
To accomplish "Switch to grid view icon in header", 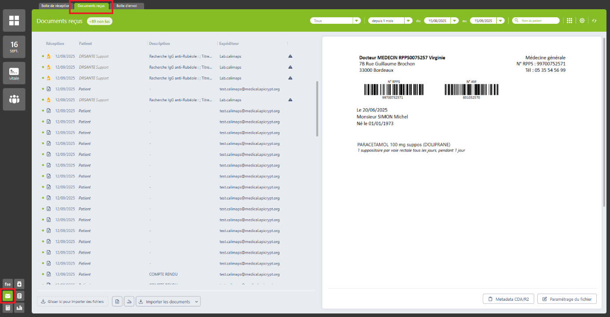I will tap(569, 21).
